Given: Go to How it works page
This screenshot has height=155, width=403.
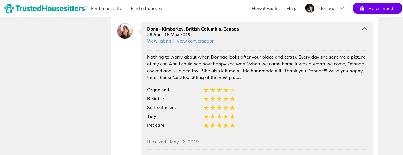Looking at the screenshot, I should coord(266,9).
